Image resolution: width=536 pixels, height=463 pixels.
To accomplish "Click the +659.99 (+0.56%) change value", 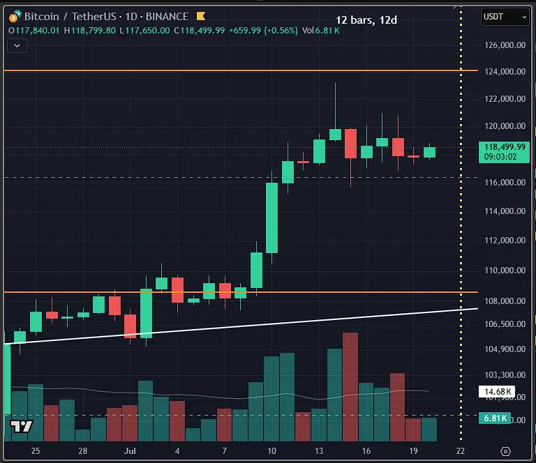I will (263, 31).
